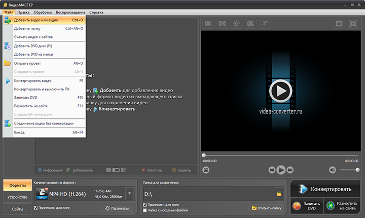The width and height of the screenshot is (365, 218).
Task: Click the GIF creation icon
Action: 339,23
